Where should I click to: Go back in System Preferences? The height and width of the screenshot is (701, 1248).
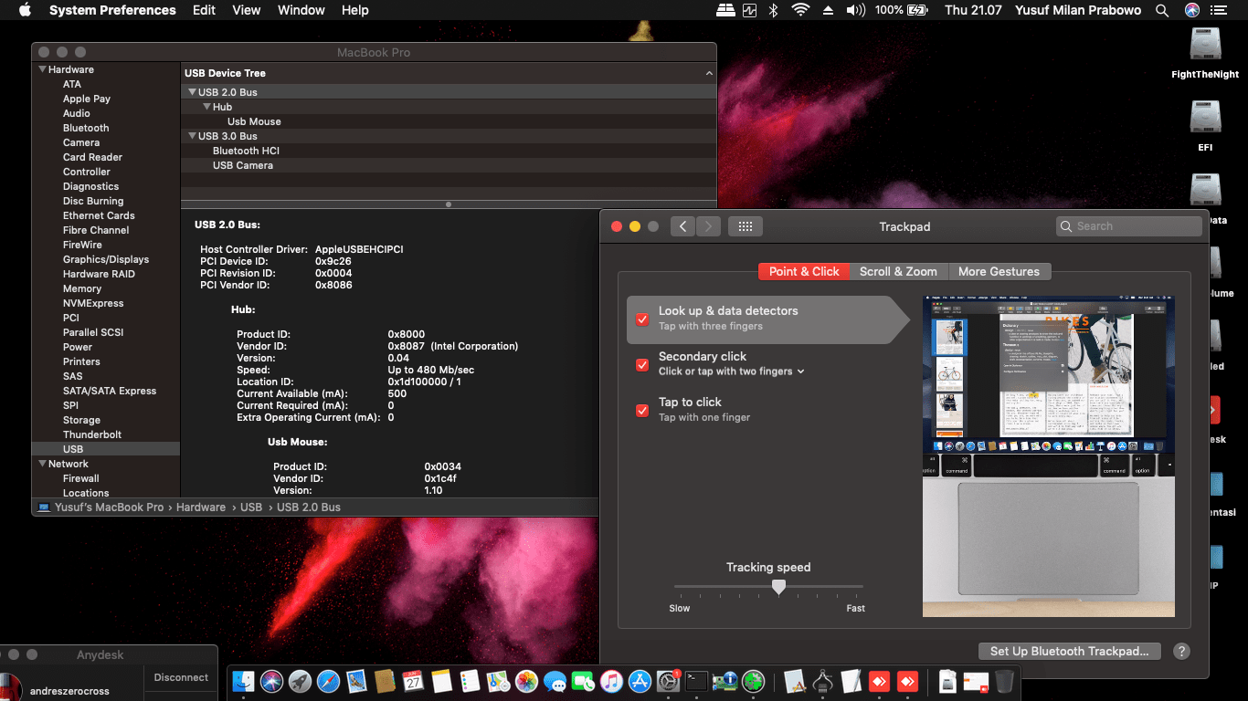[682, 226]
